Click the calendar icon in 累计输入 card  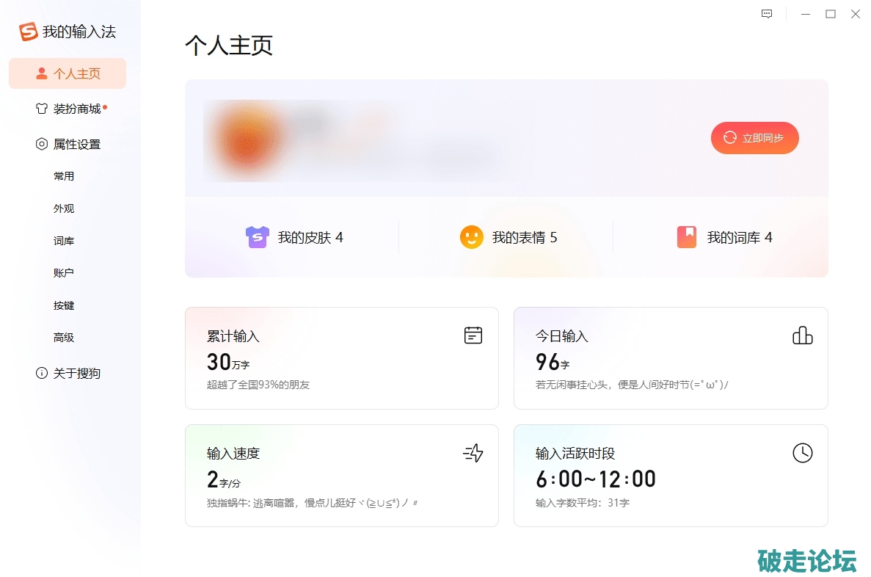click(x=473, y=335)
